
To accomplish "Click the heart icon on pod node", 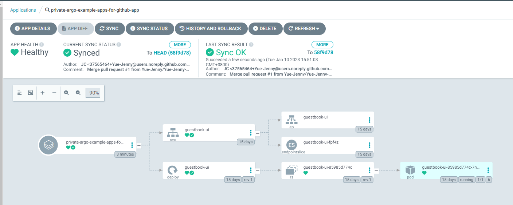I will [x=424, y=173].
